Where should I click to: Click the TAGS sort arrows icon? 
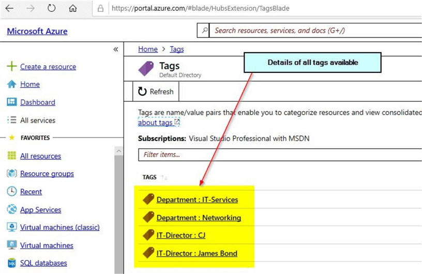tap(164, 177)
